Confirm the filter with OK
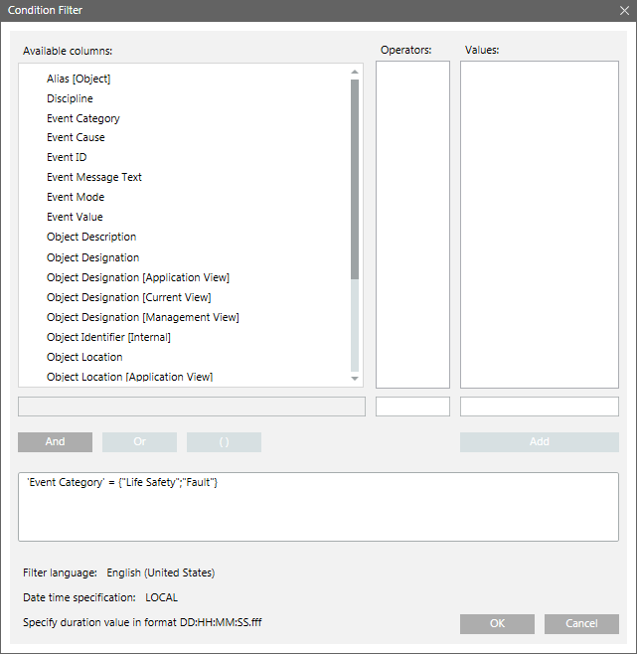This screenshot has width=637, height=654. point(497,623)
